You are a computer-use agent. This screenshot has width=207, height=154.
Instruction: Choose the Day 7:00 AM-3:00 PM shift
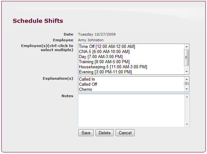[101, 57]
